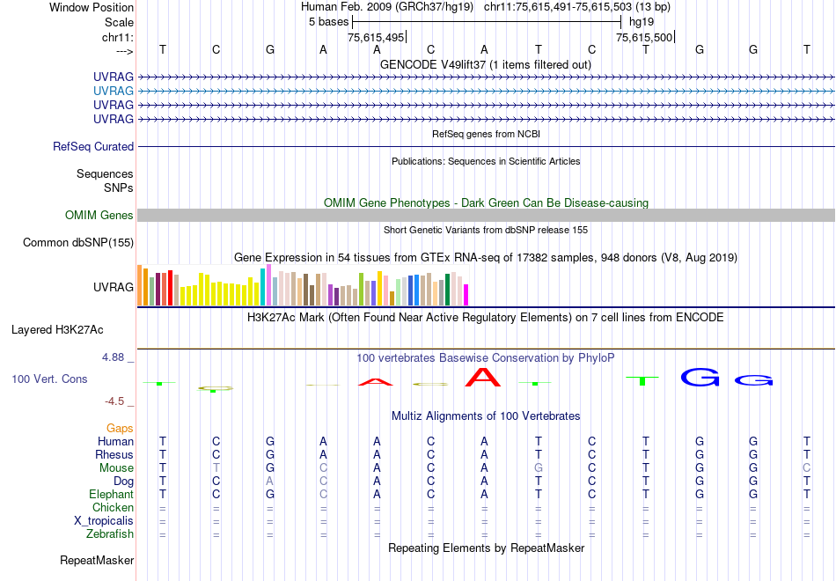Click the 75,615,495 ruler coordinate
The height and width of the screenshot is (581, 836).
376,37
